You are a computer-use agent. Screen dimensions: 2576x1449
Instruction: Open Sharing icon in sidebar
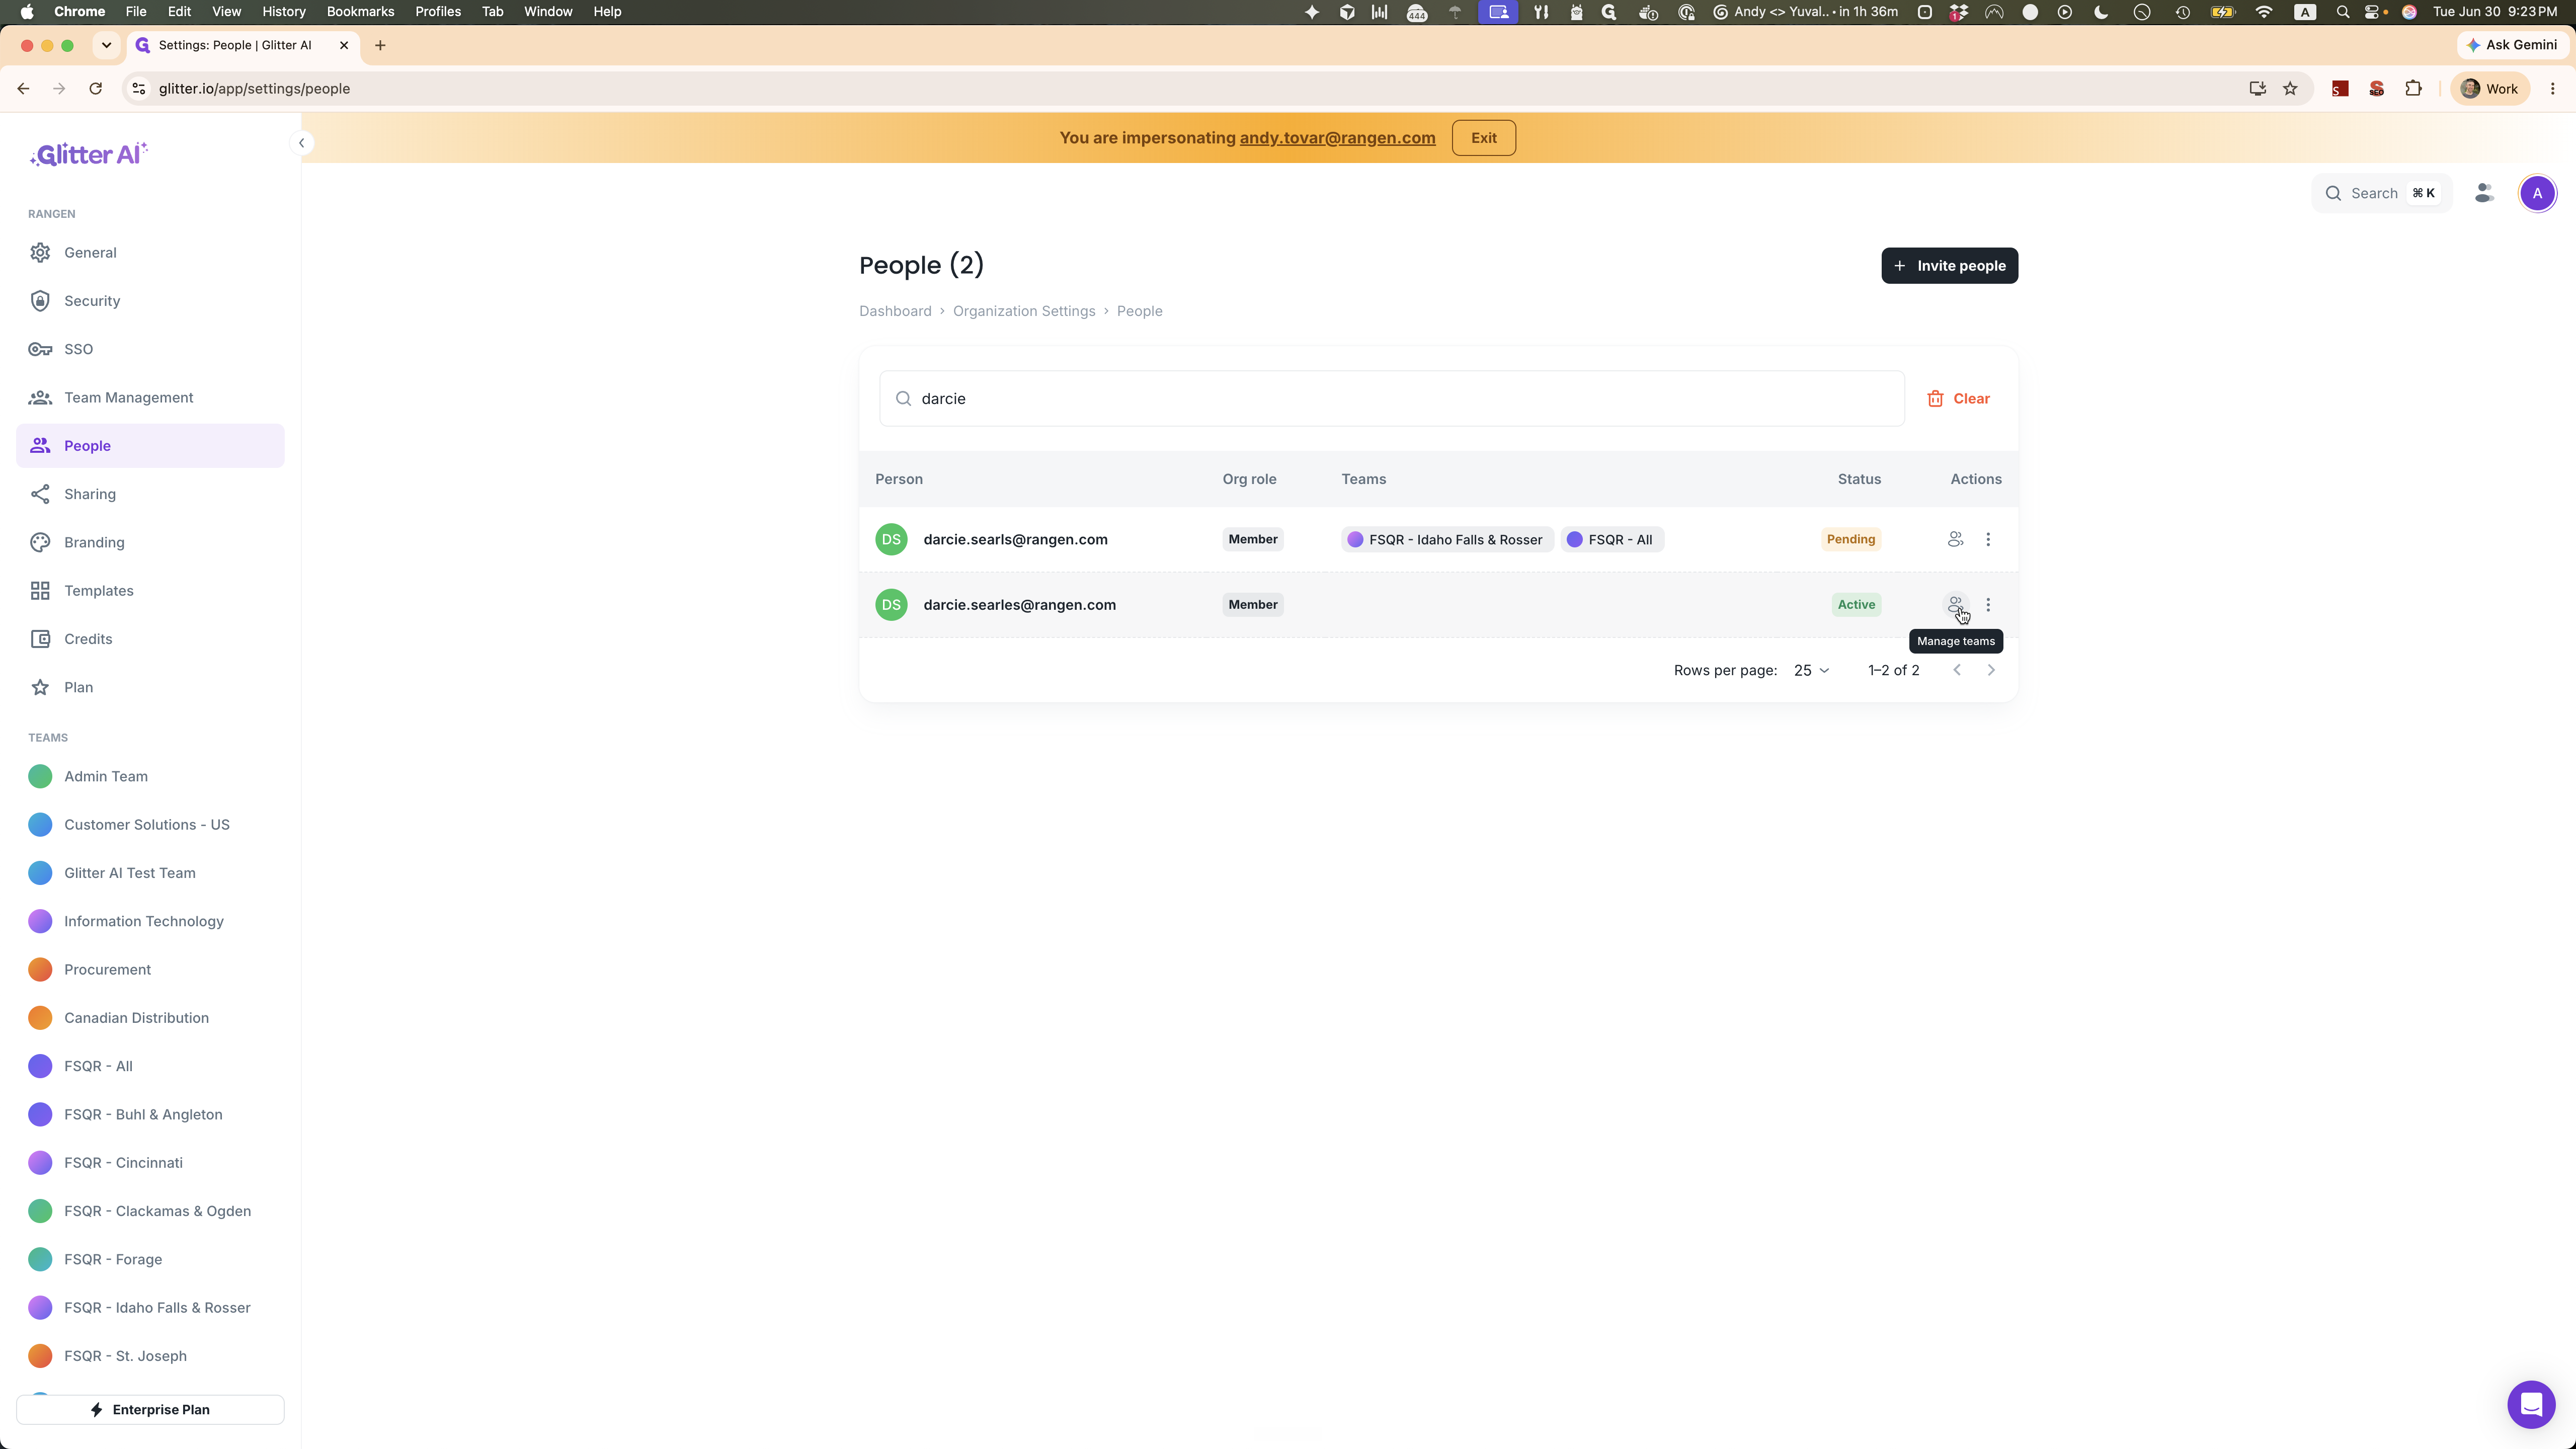[40, 494]
